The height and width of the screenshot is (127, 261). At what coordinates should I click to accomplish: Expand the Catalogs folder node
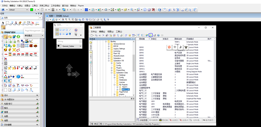[x=114, y=75]
